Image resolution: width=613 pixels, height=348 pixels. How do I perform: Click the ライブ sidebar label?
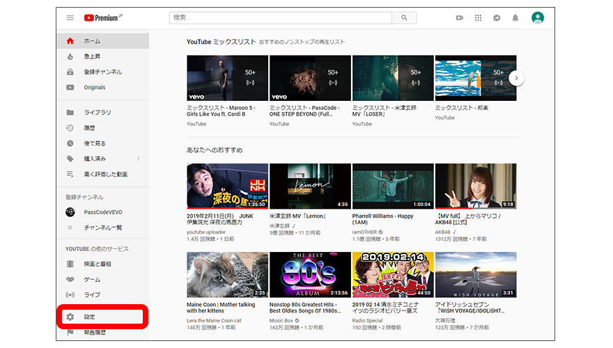(x=92, y=295)
